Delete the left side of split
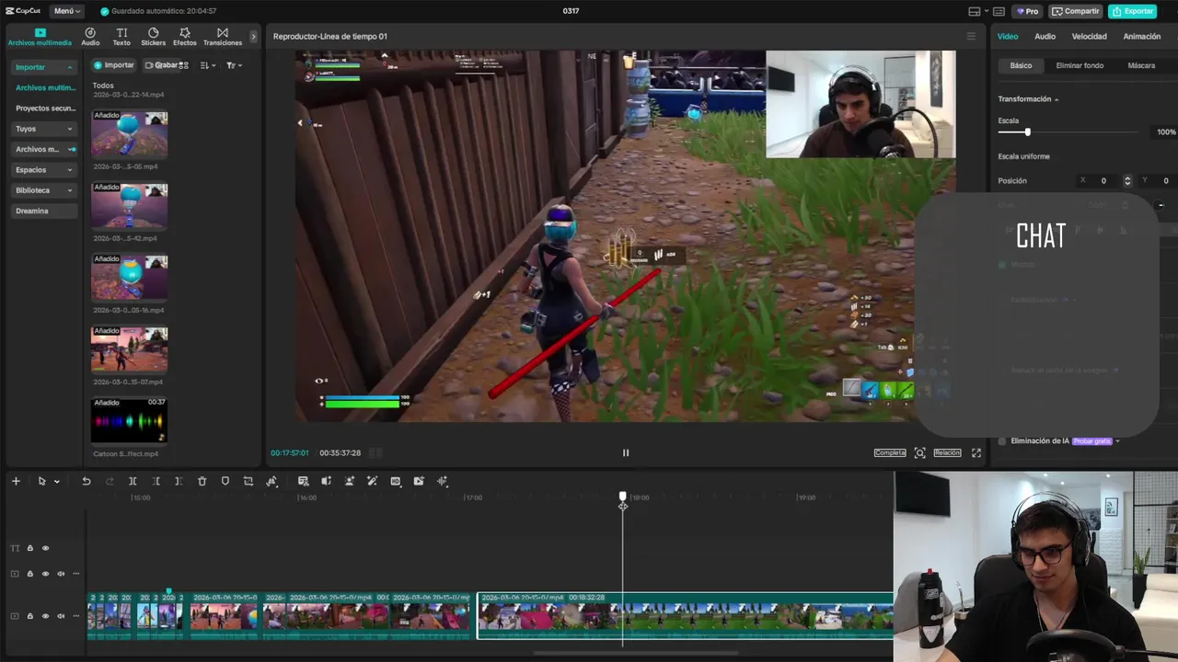Viewport: 1178px width, 662px height. click(156, 481)
